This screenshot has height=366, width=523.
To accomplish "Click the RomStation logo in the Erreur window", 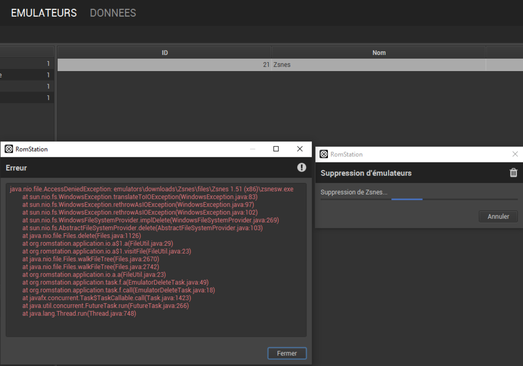I will [9, 149].
